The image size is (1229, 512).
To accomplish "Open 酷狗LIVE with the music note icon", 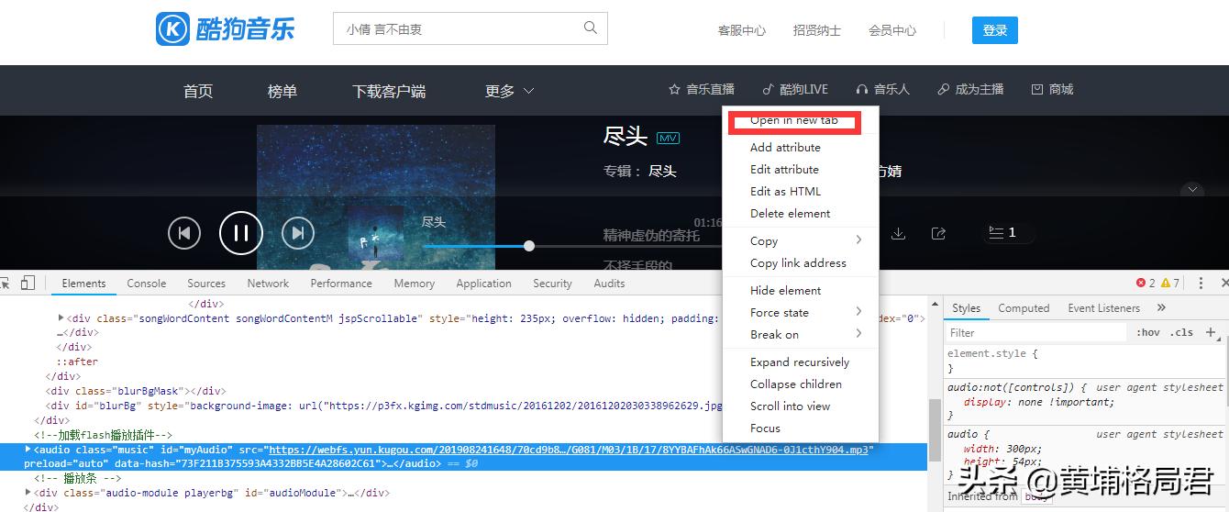I will click(795, 89).
